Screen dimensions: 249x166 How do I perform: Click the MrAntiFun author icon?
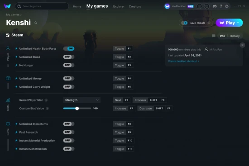206,49
